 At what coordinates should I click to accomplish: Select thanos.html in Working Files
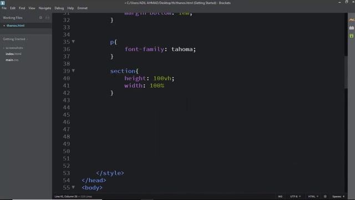16,26
